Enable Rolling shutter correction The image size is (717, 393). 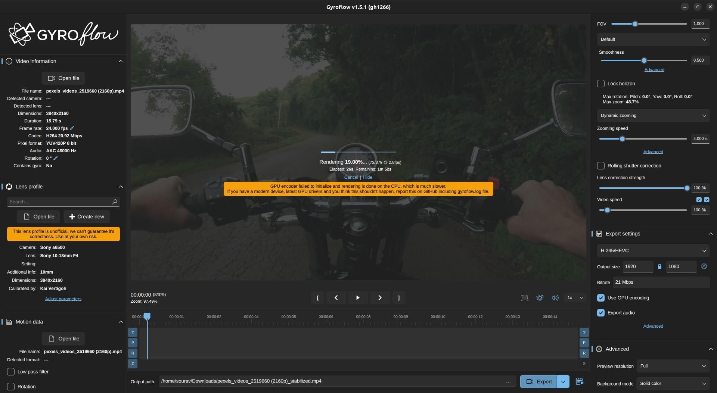click(601, 166)
